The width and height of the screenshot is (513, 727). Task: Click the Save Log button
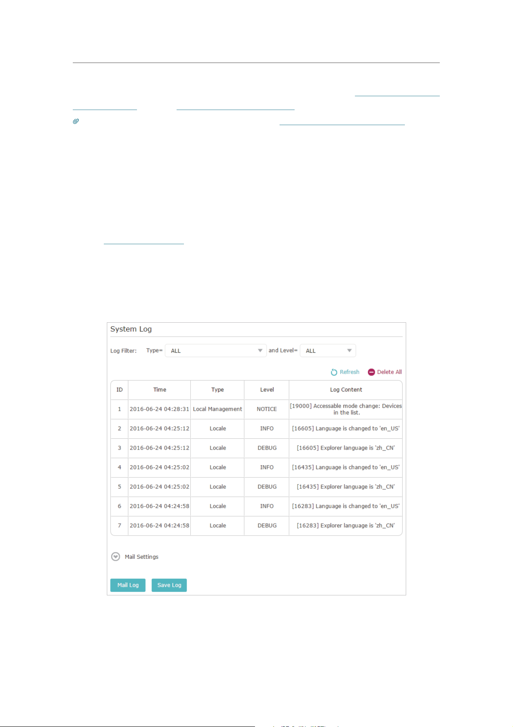click(x=169, y=585)
